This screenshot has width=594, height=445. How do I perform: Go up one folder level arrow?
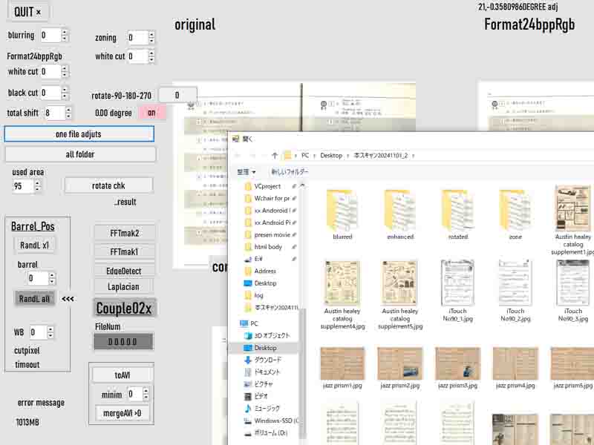[x=274, y=156]
